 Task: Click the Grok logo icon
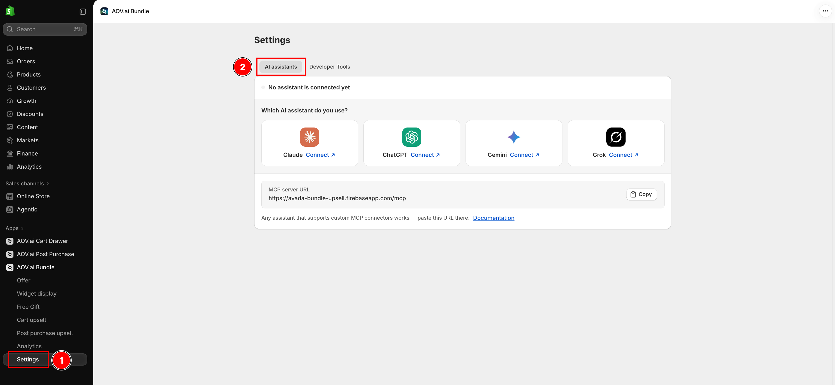[x=616, y=137]
